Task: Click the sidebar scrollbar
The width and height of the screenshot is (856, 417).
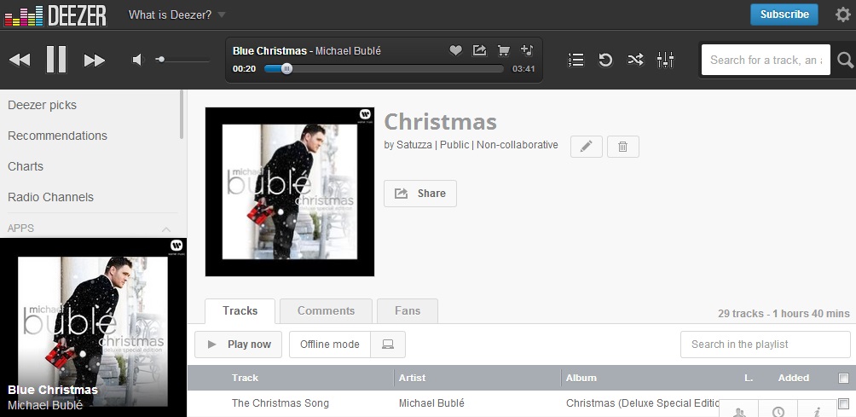Action: pyautogui.click(x=182, y=114)
